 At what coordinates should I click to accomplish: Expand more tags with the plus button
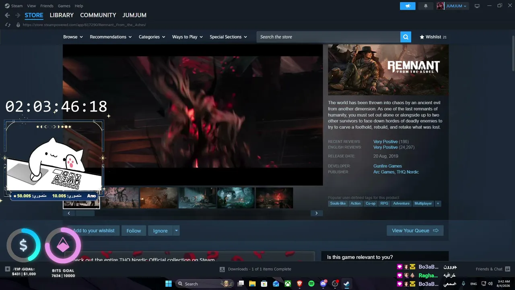tap(438, 203)
